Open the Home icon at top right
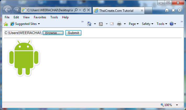This screenshot has width=186, height=110. (x=167, y=10)
